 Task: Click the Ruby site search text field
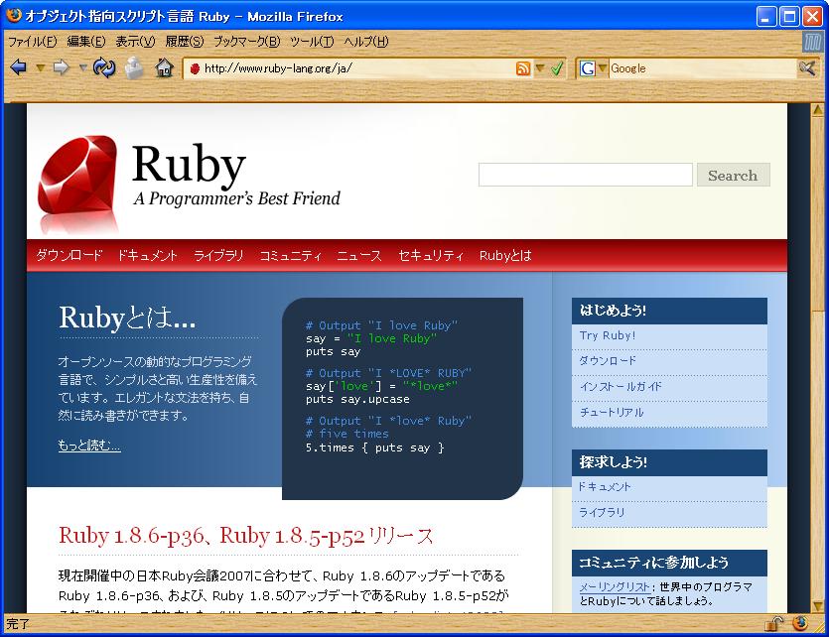click(585, 176)
